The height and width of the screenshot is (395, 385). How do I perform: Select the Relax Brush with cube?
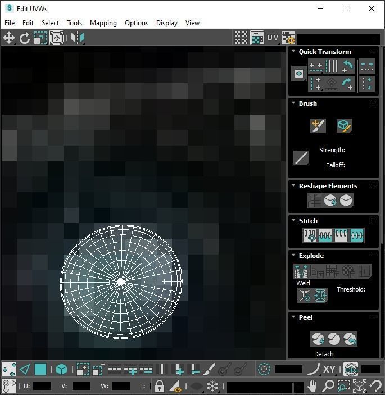pos(345,125)
